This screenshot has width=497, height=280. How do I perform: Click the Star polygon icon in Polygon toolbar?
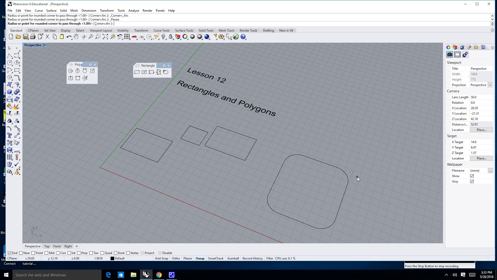(85, 78)
